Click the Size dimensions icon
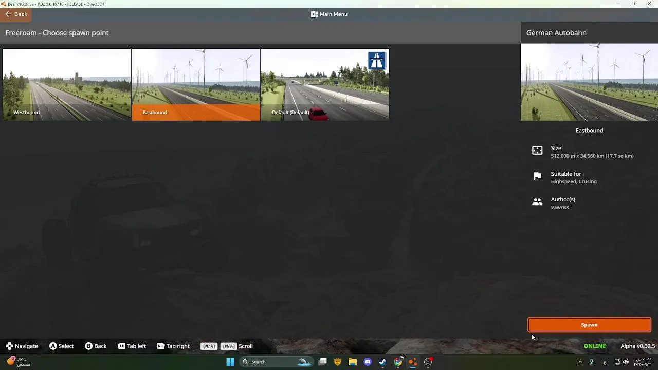Image resolution: width=658 pixels, height=370 pixels. [537, 151]
